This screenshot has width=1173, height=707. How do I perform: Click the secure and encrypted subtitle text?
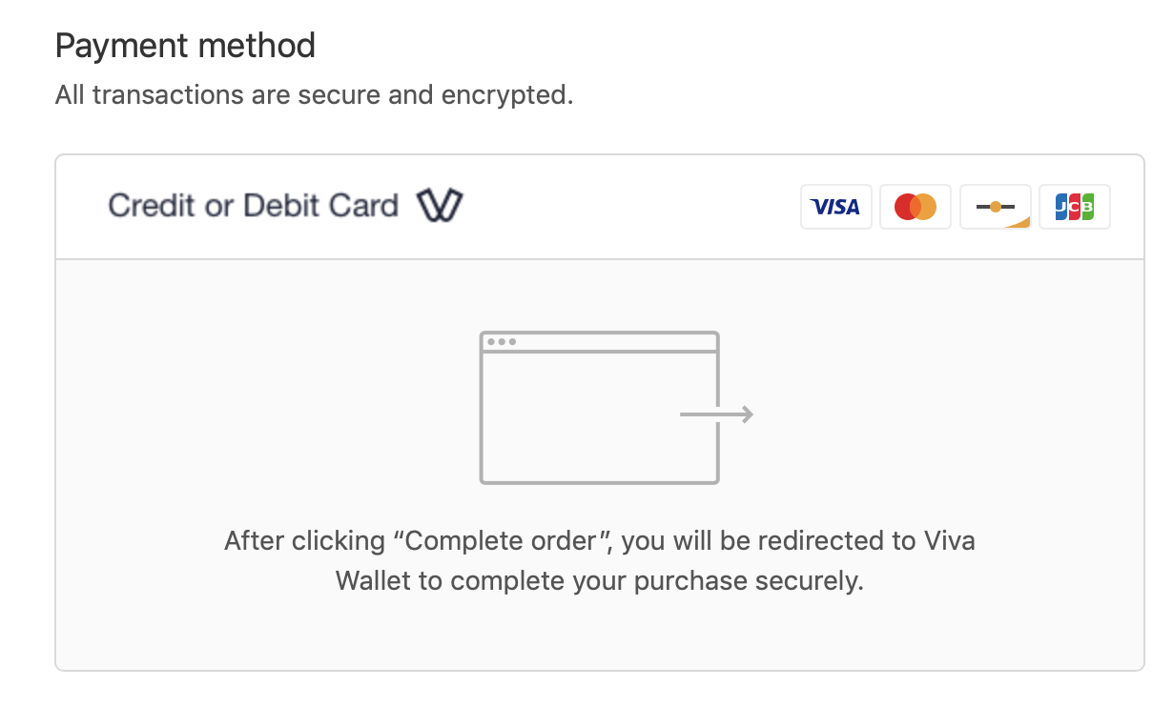314,94
